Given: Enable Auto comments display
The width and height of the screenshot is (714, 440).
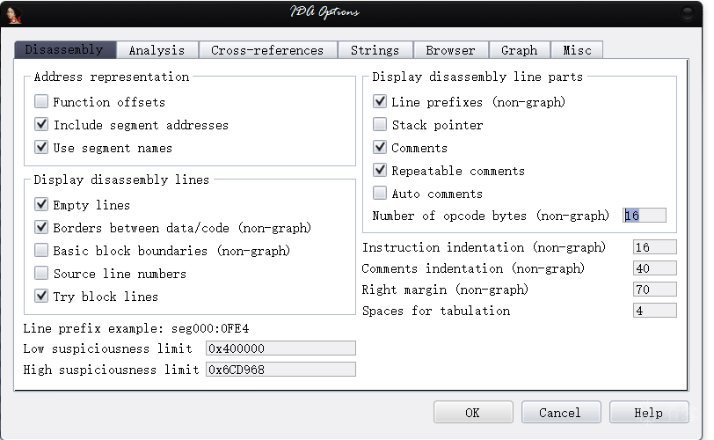Looking at the screenshot, I should coord(380,194).
